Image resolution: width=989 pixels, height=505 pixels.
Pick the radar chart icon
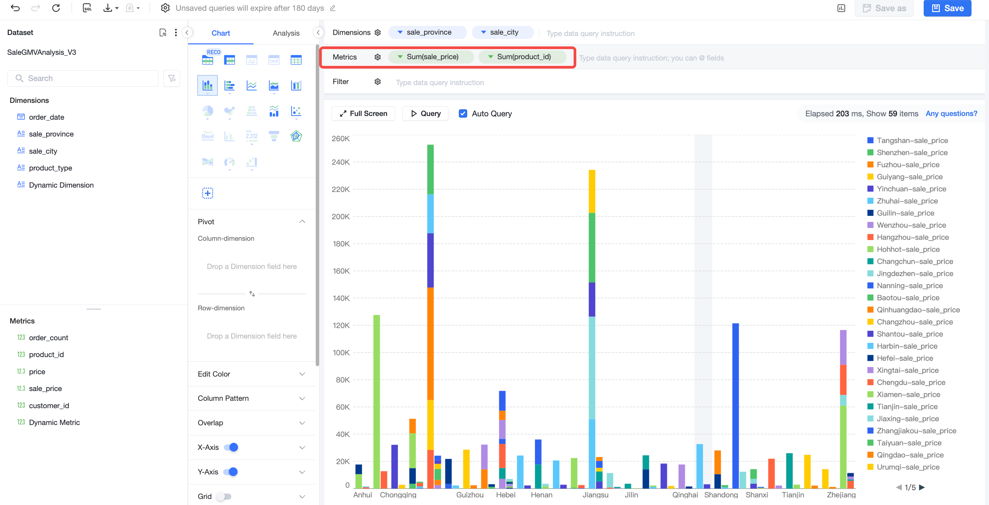pyautogui.click(x=296, y=136)
